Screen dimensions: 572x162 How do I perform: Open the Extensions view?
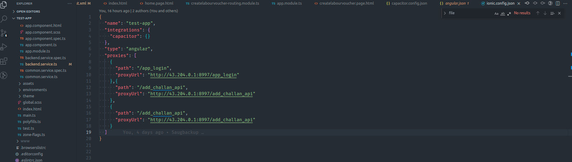coord(4,61)
